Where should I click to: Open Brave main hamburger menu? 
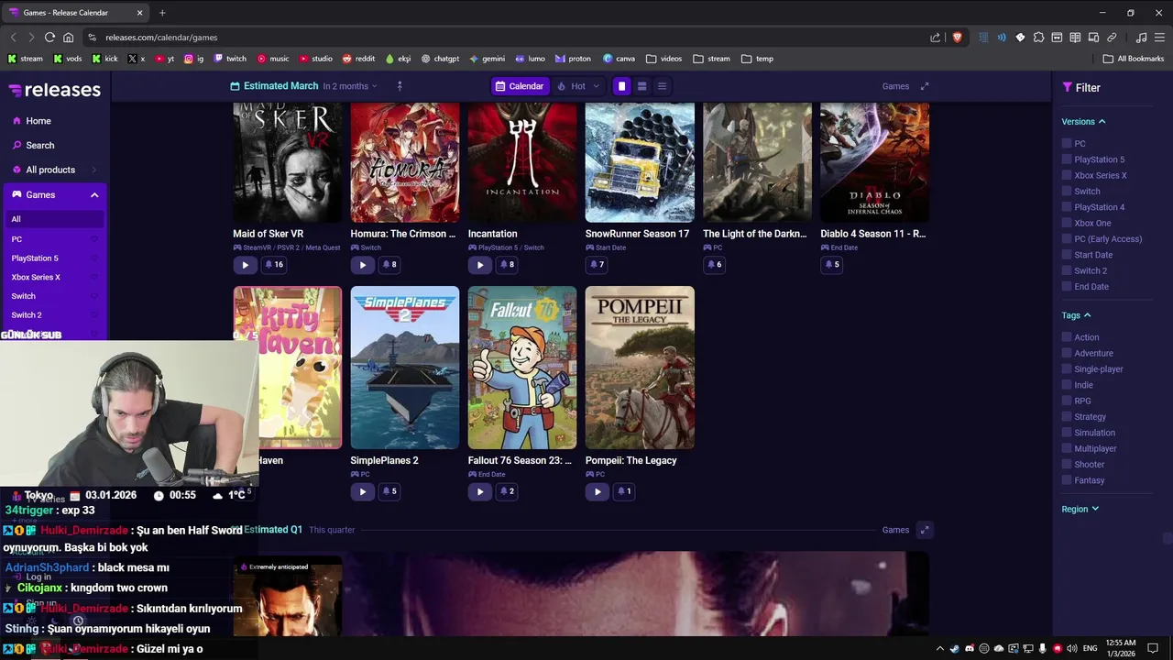click(x=1159, y=38)
